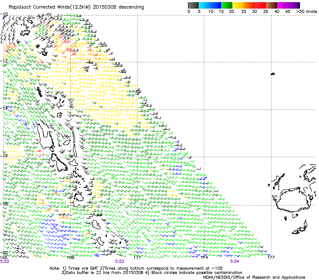Click the note 'Times are GMT' line
This screenshot has width=319, height=280.
(136, 268)
